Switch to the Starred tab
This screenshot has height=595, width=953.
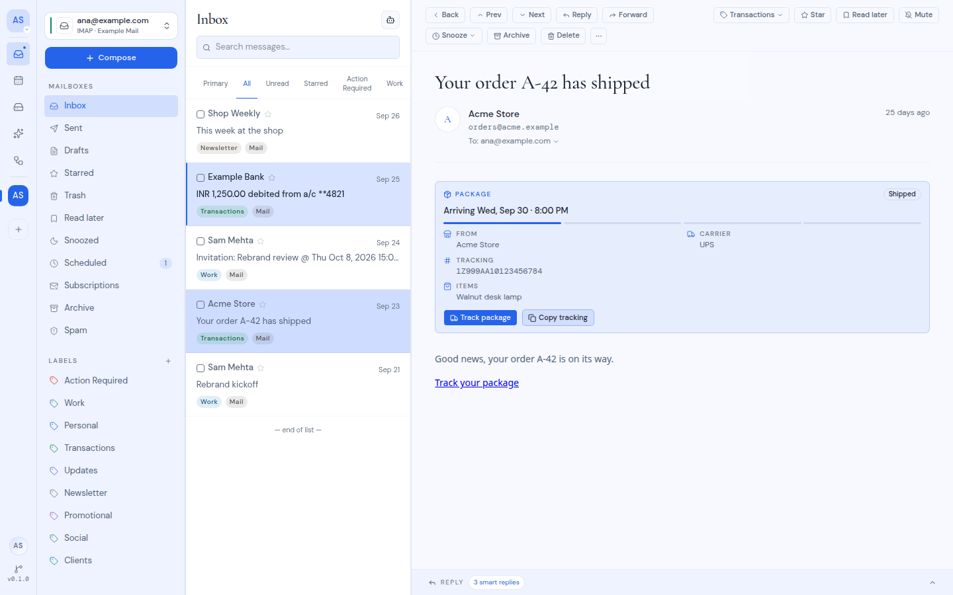point(316,84)
